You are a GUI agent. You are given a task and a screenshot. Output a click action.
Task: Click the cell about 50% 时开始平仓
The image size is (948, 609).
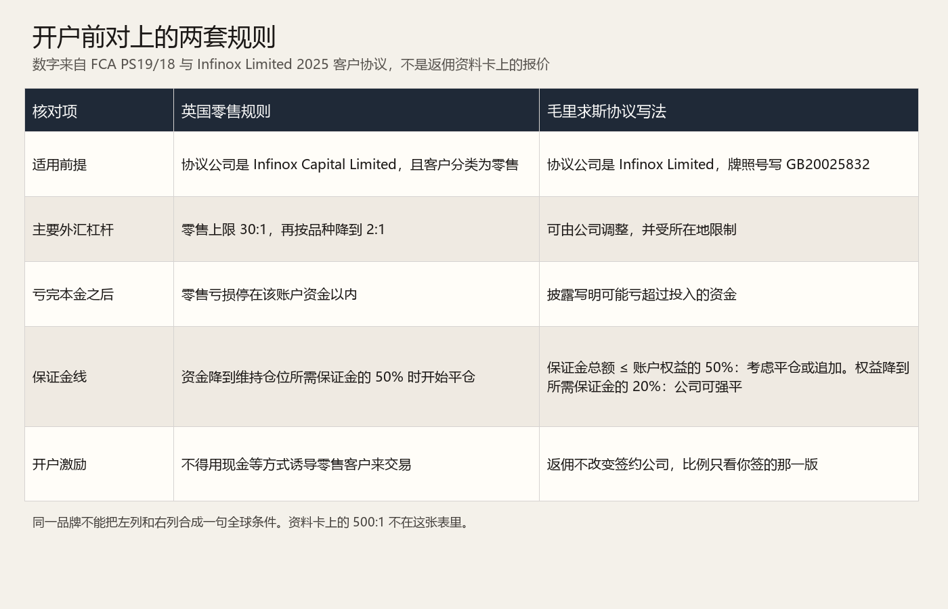point(357,377)
